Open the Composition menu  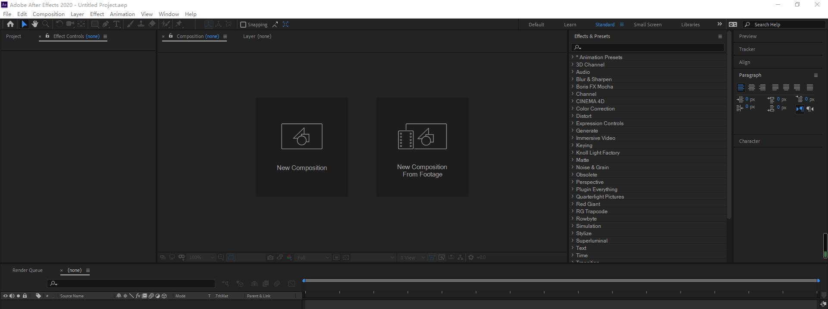click(48, 14)
